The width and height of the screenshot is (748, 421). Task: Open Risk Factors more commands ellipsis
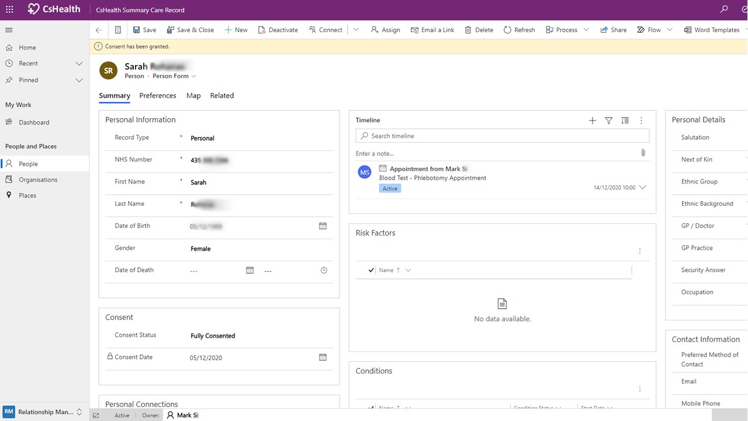[640, 251]
